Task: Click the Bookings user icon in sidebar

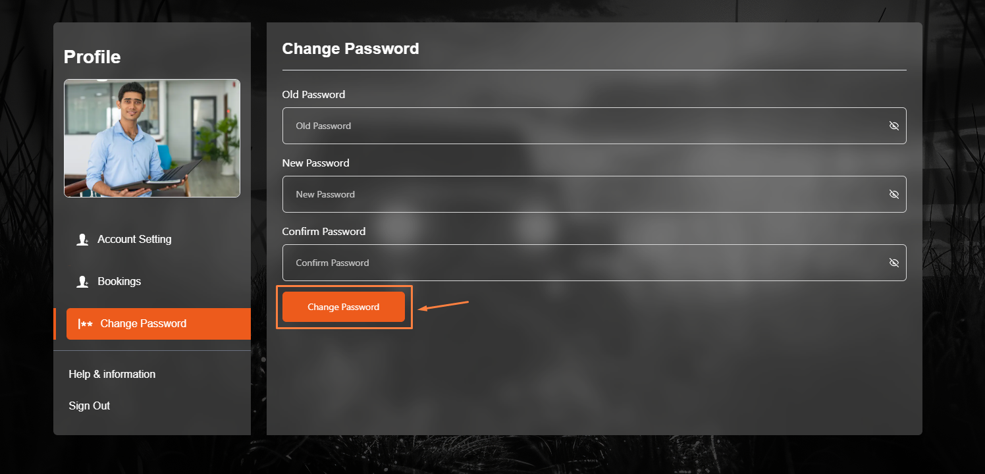Action: (x=83, y=282)
